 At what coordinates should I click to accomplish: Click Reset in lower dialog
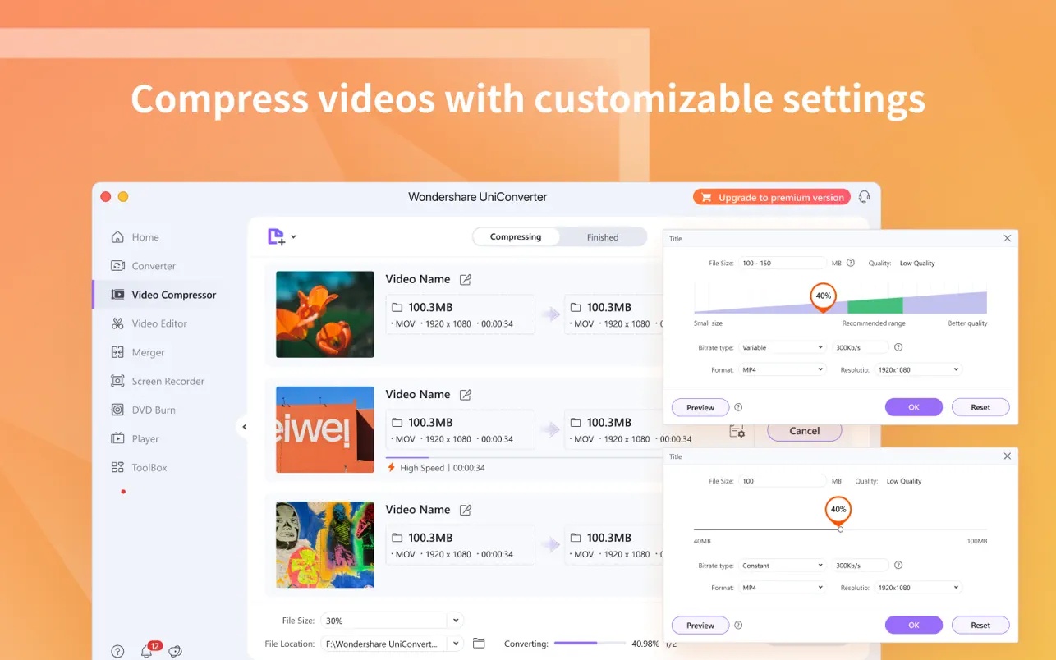tap(980, 625)
